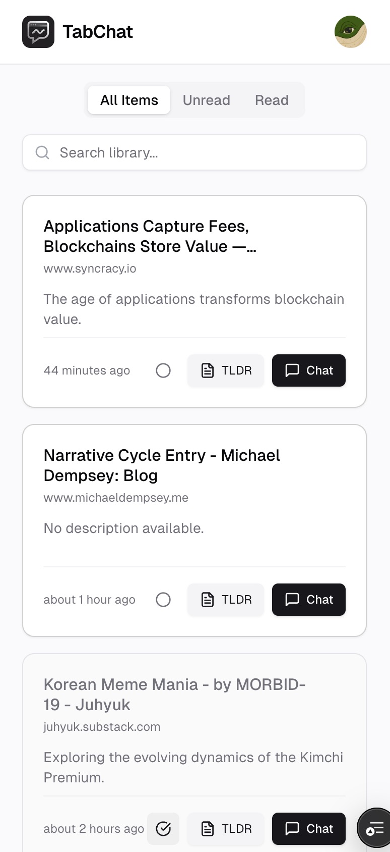Open Chat for Korean Meme Mania
The image size is (390, 852).
[x=308, y=829]
